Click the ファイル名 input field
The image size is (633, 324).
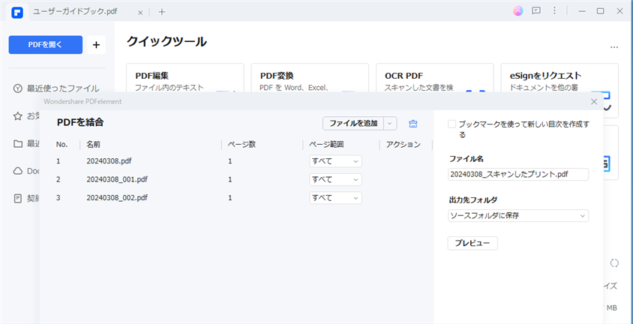click(518, 174)
